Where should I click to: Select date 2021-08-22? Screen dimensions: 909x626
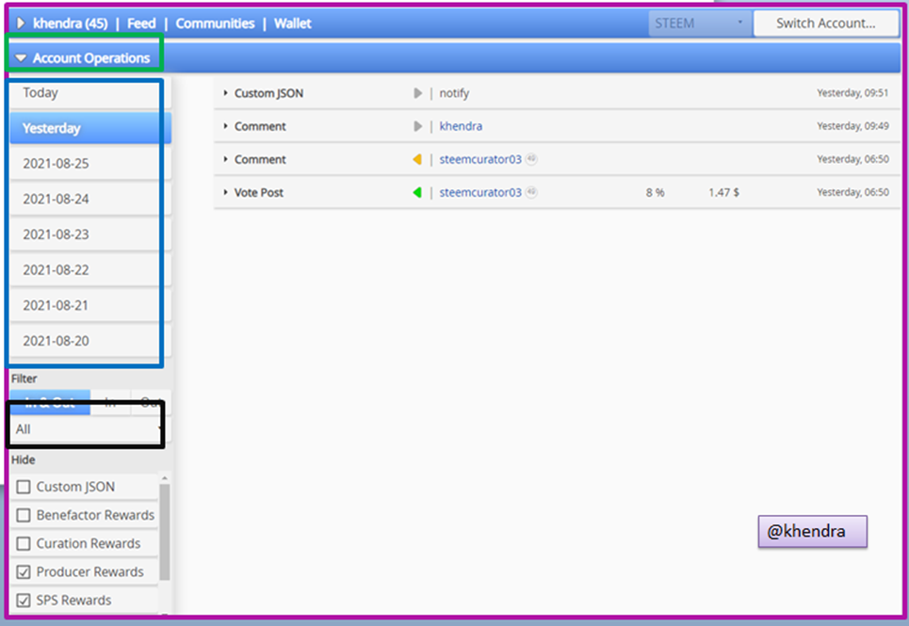(x=89, y=269)
